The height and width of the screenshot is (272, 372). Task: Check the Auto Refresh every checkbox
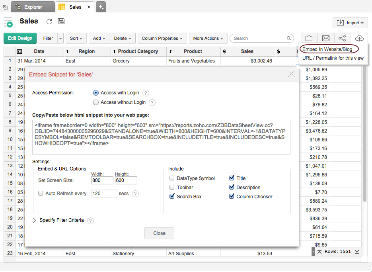point(41,194)
